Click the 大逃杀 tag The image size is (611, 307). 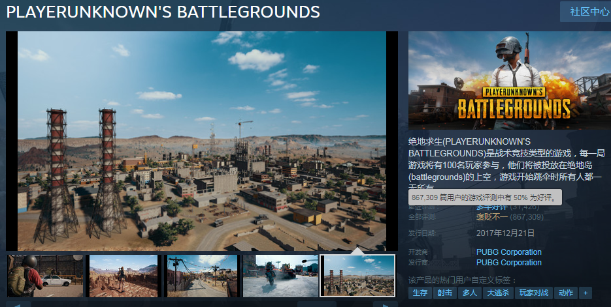498,293
